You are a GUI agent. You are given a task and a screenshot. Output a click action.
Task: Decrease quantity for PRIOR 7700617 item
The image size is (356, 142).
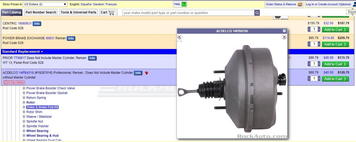309,64
